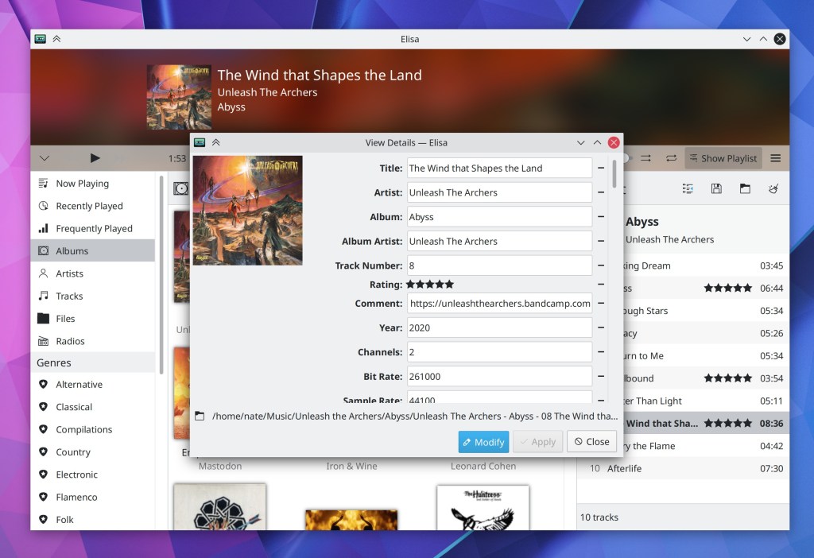Screen dimensions: 814x558
Task: Remove the Year field with minus button
Action: tap(602, 327)
